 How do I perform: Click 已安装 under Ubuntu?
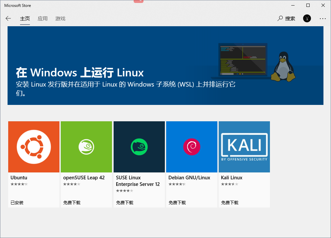tap(17, 203)
